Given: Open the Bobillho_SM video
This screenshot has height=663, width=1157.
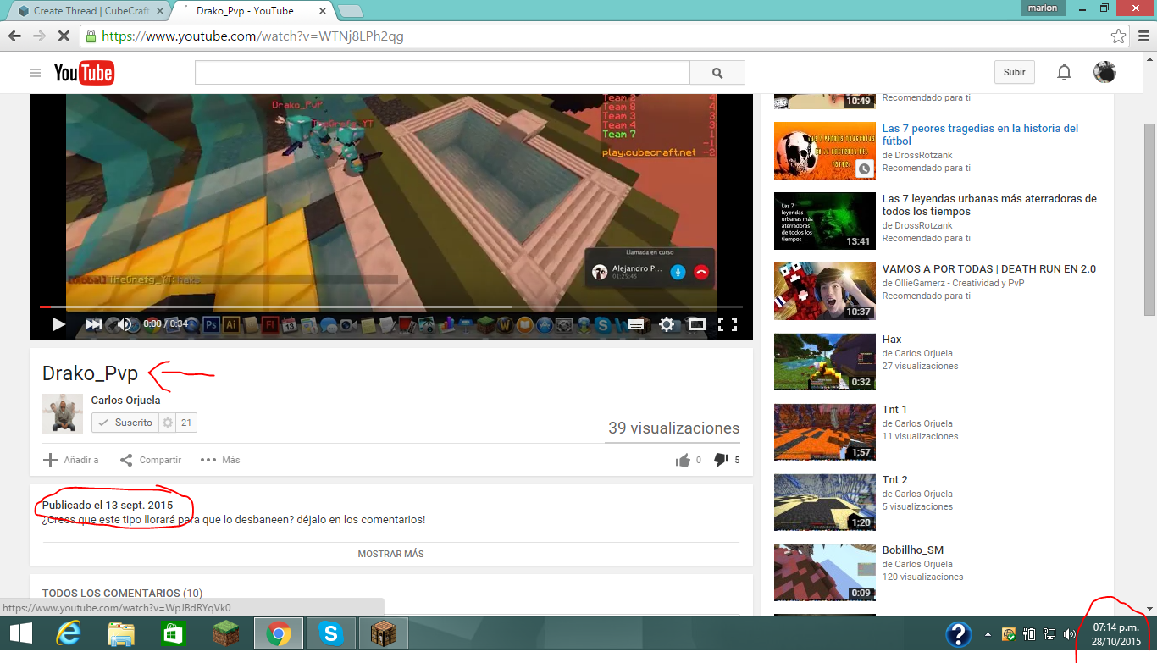Looking at the screenshot, I should [x=912, y=550].
